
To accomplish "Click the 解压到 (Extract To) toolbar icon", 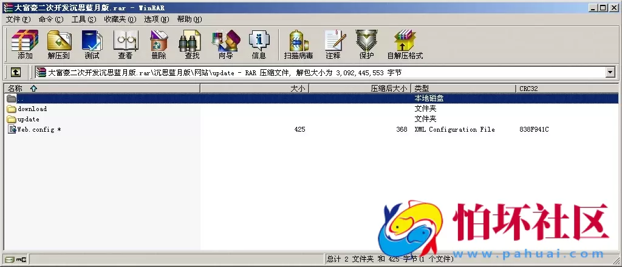I will tap(59, 41).
